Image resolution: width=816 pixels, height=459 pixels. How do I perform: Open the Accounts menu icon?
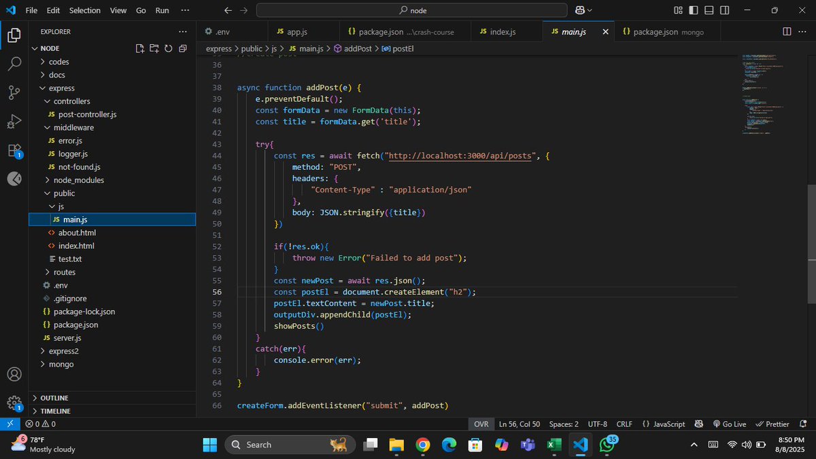click(x=14, y=374)
